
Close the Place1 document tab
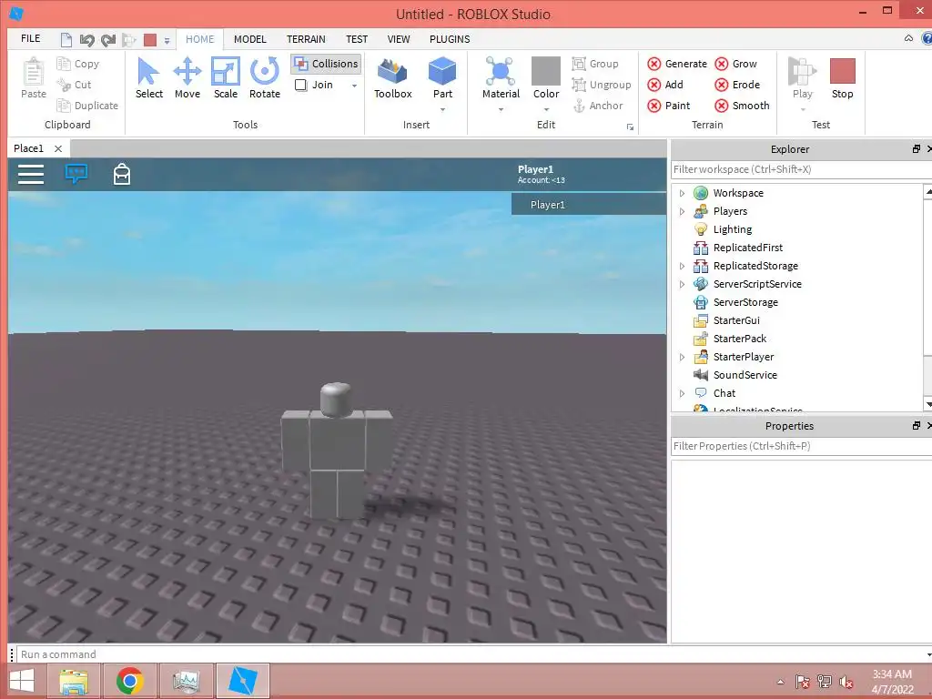[x=58, y=148]
